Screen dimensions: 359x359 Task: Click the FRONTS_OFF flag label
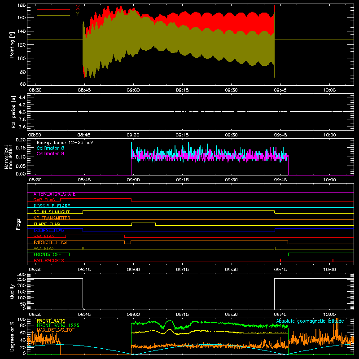point(47,254)
